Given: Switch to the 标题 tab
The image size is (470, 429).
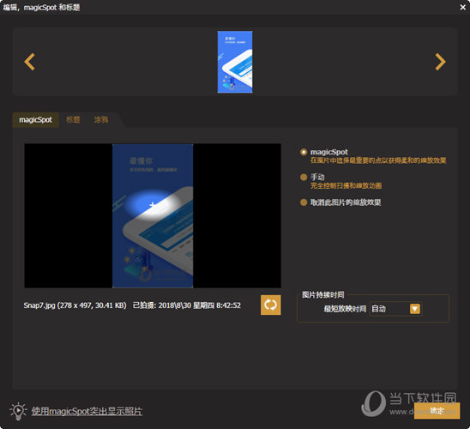Looking at the screenshot, I should click(73, 120).
